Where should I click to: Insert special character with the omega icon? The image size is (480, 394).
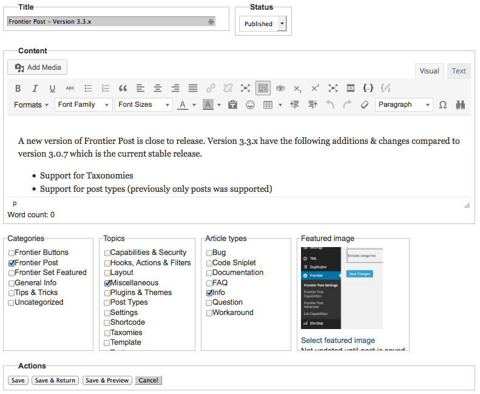tap(443, 104)
